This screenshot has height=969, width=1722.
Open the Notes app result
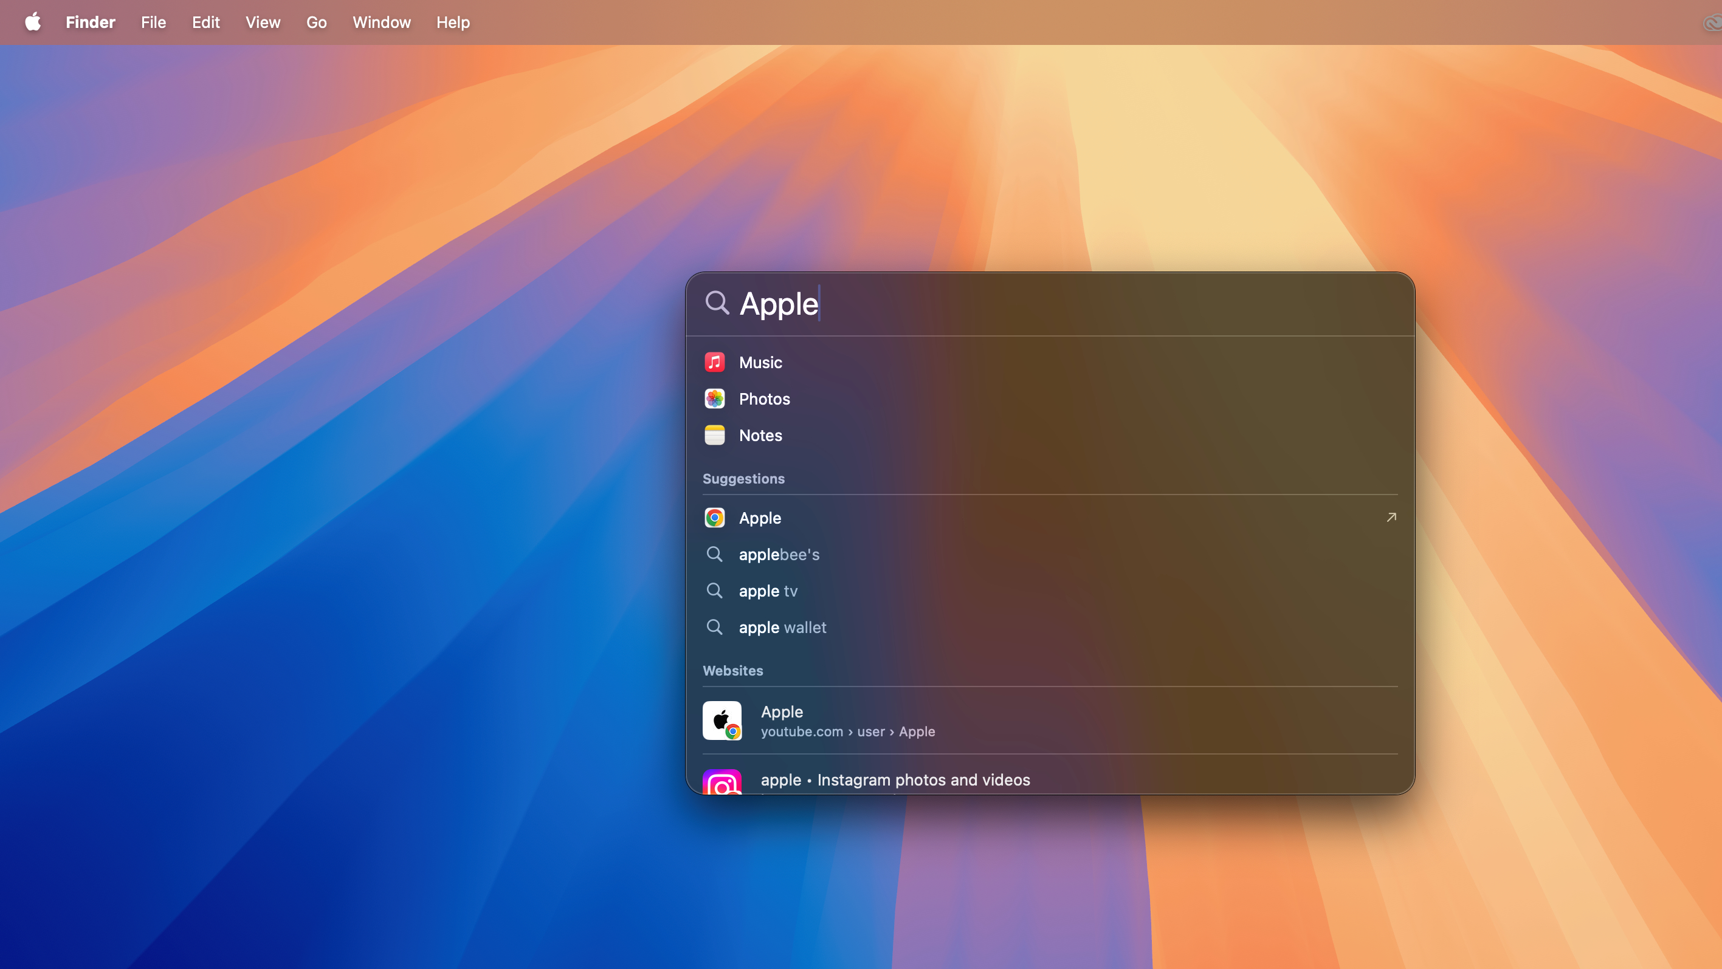pos(760,435)
